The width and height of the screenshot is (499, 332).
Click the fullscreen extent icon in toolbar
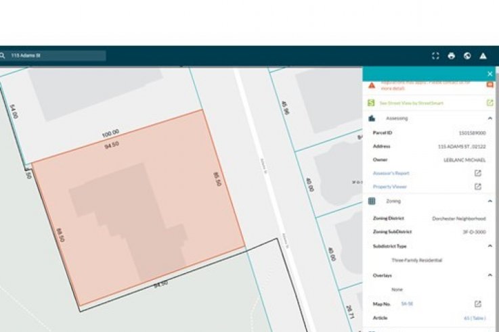(435, 56)
